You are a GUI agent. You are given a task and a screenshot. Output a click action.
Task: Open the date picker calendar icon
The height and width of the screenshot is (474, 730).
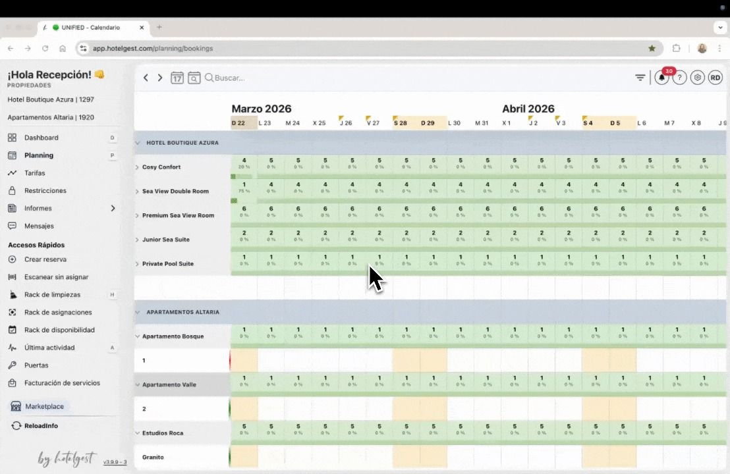[x=177, y=78]
